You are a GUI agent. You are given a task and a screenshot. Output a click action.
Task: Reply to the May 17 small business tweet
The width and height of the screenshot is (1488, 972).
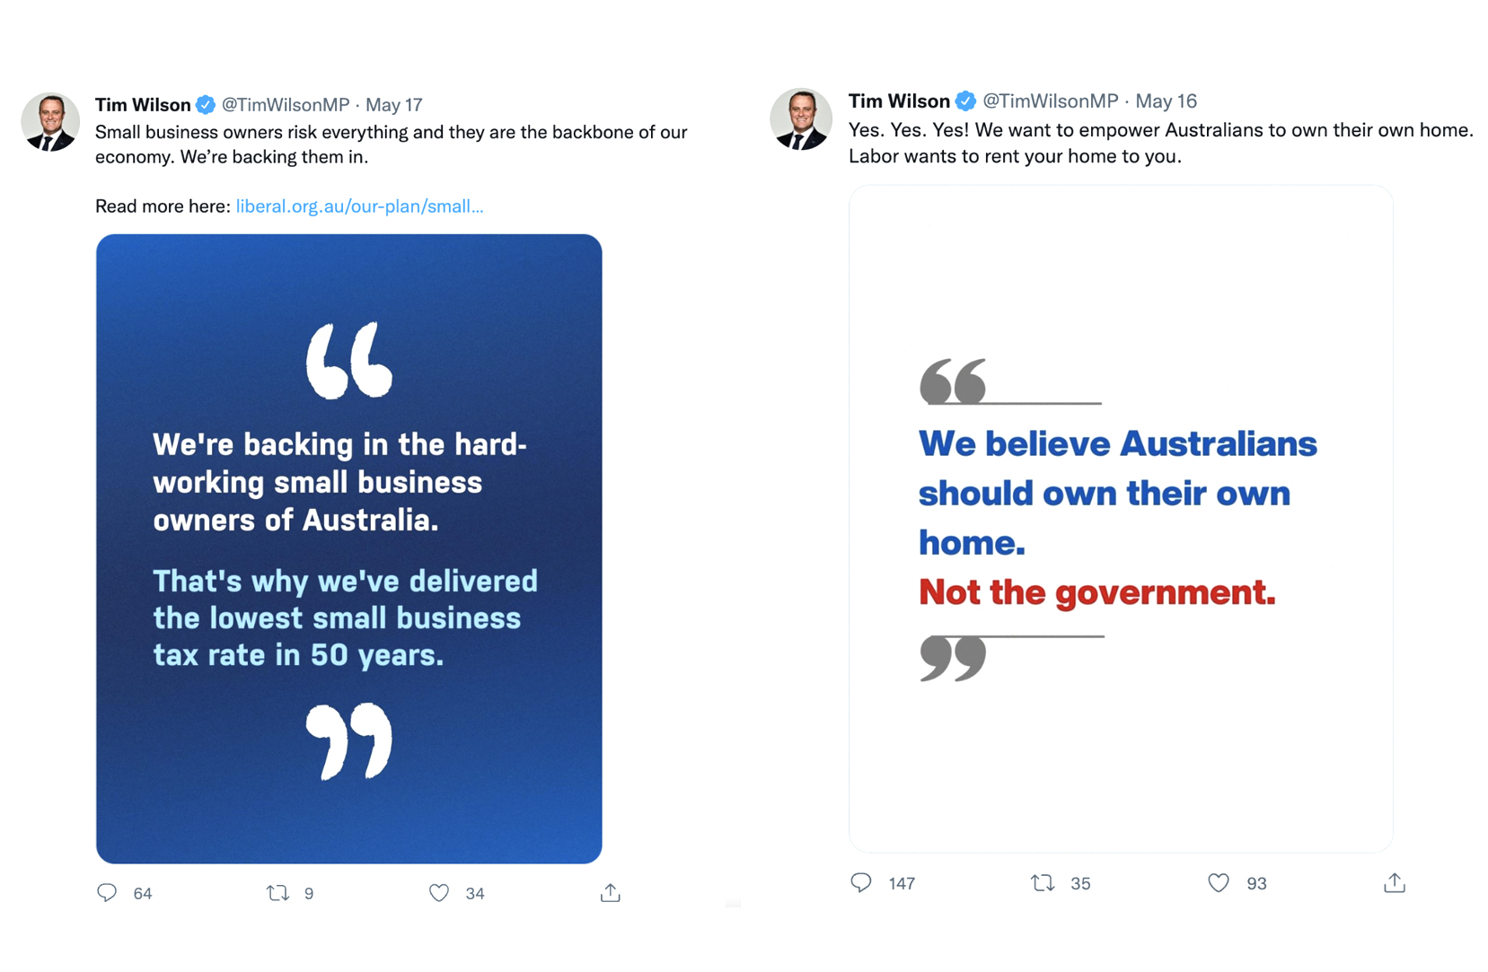(107, 893)
